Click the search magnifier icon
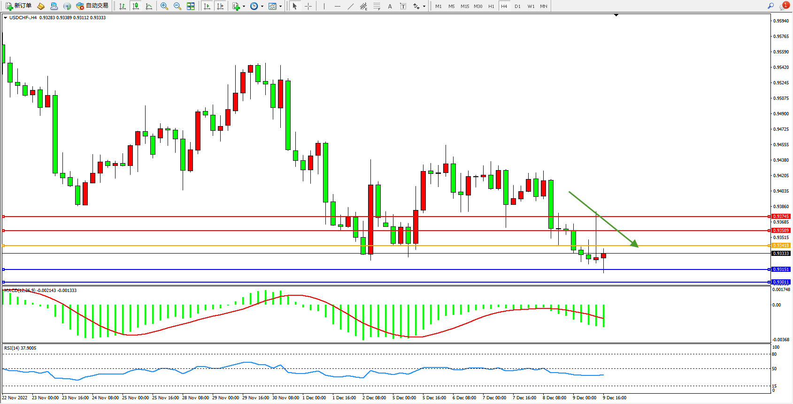Screen dimensions: 793x404 (770, 6)
